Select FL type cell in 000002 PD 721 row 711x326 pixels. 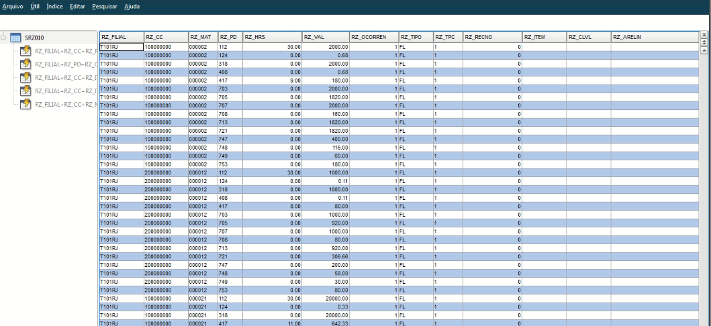pos(416,131)
